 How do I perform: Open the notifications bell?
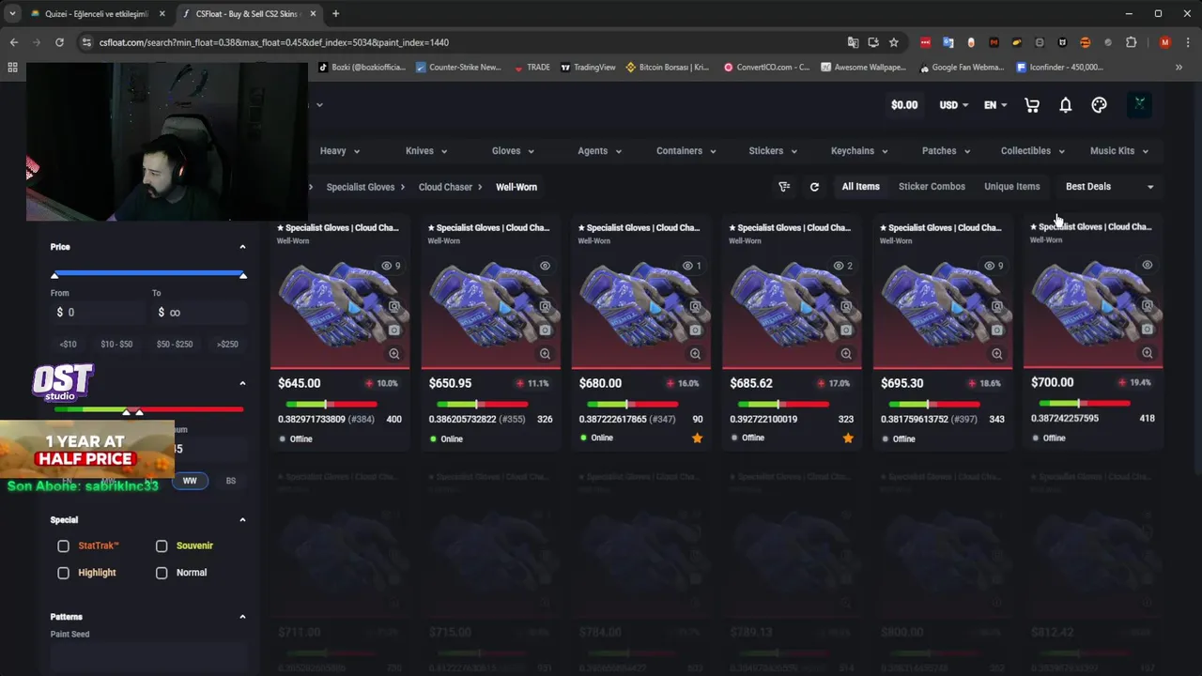(1066, 105)
